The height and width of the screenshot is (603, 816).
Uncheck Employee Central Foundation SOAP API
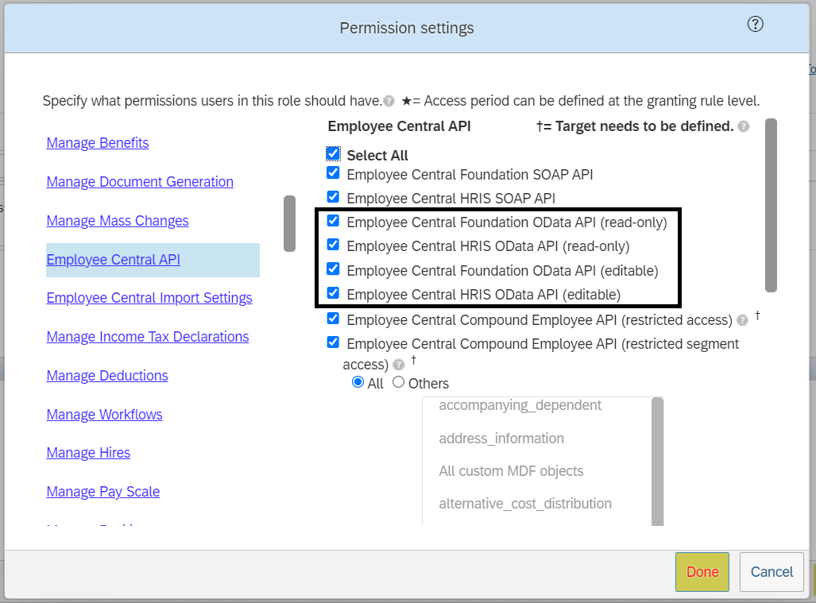(333, 173)
